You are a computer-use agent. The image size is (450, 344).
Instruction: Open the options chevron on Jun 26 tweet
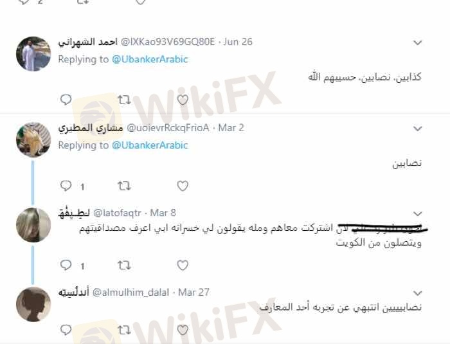tap(417, 43)
